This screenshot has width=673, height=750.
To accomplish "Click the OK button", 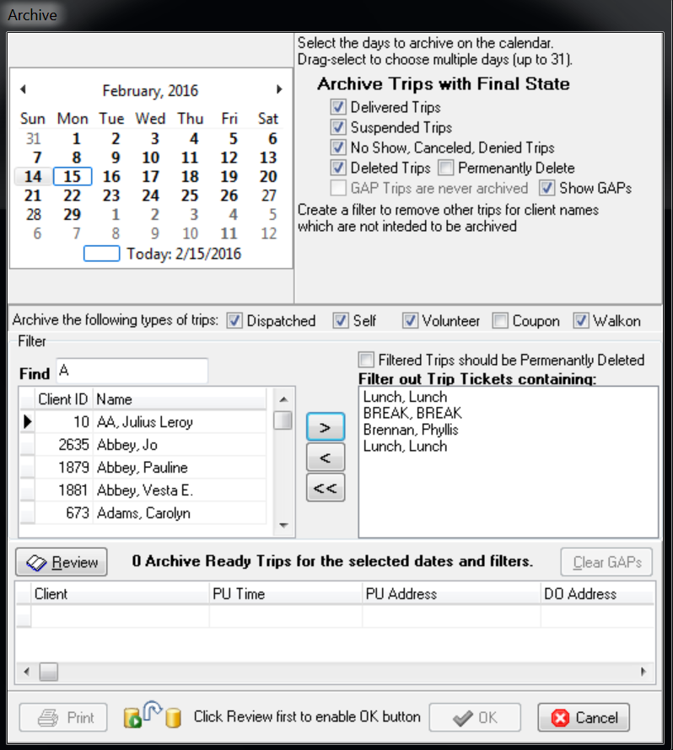I will click(475, 717).
